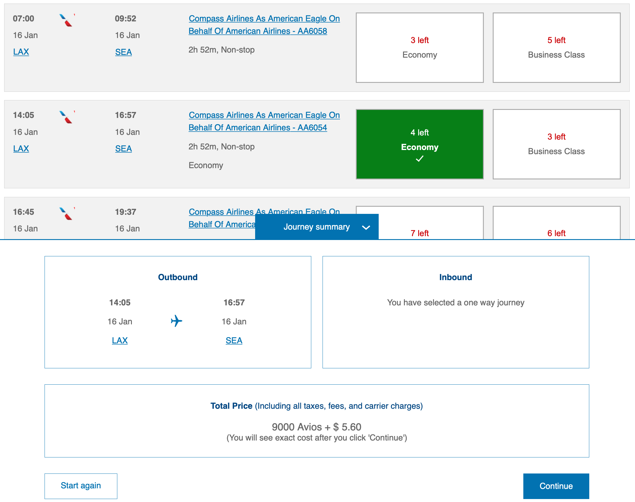The width and height of the screenshot is (635, 502).
Task: Click 'You have selected a one way journey' text
Action: click(x=456, y=302)
